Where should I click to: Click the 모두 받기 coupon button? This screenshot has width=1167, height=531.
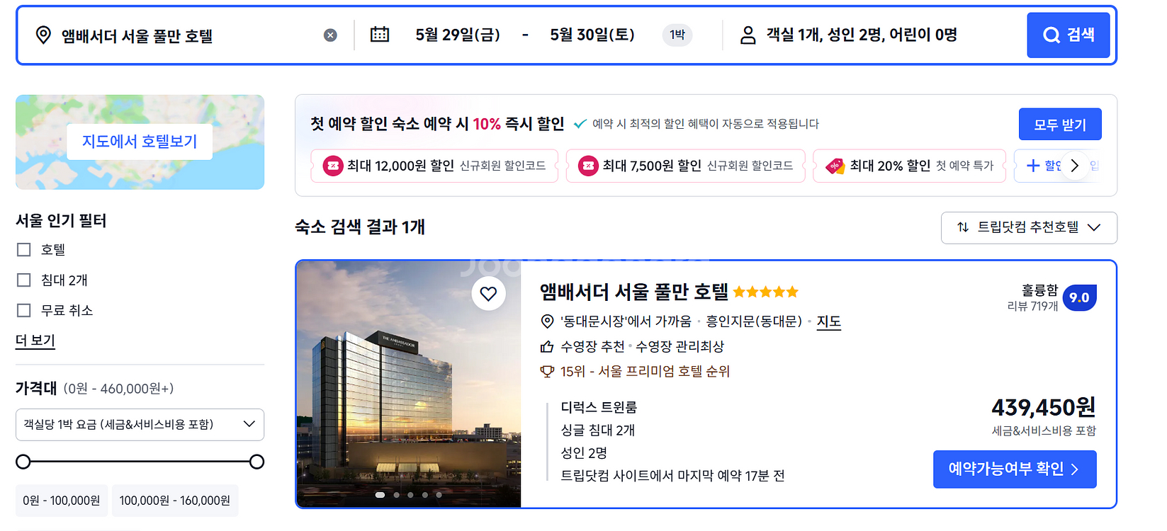(x=1060, y=125)
